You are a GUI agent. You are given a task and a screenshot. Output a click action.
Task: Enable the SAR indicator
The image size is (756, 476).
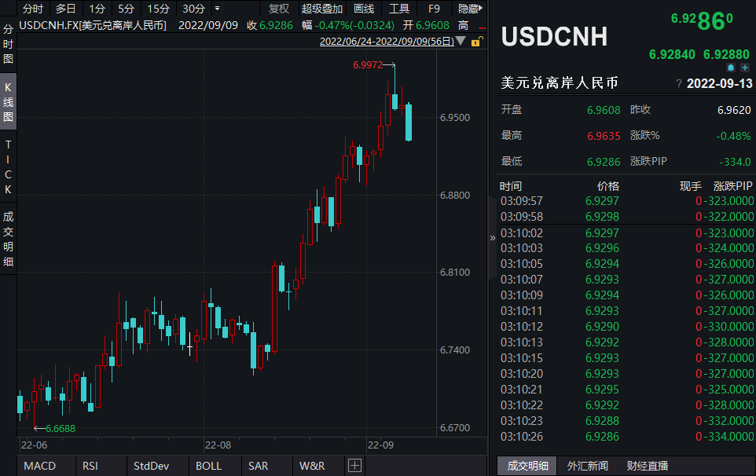pos(258,466)
